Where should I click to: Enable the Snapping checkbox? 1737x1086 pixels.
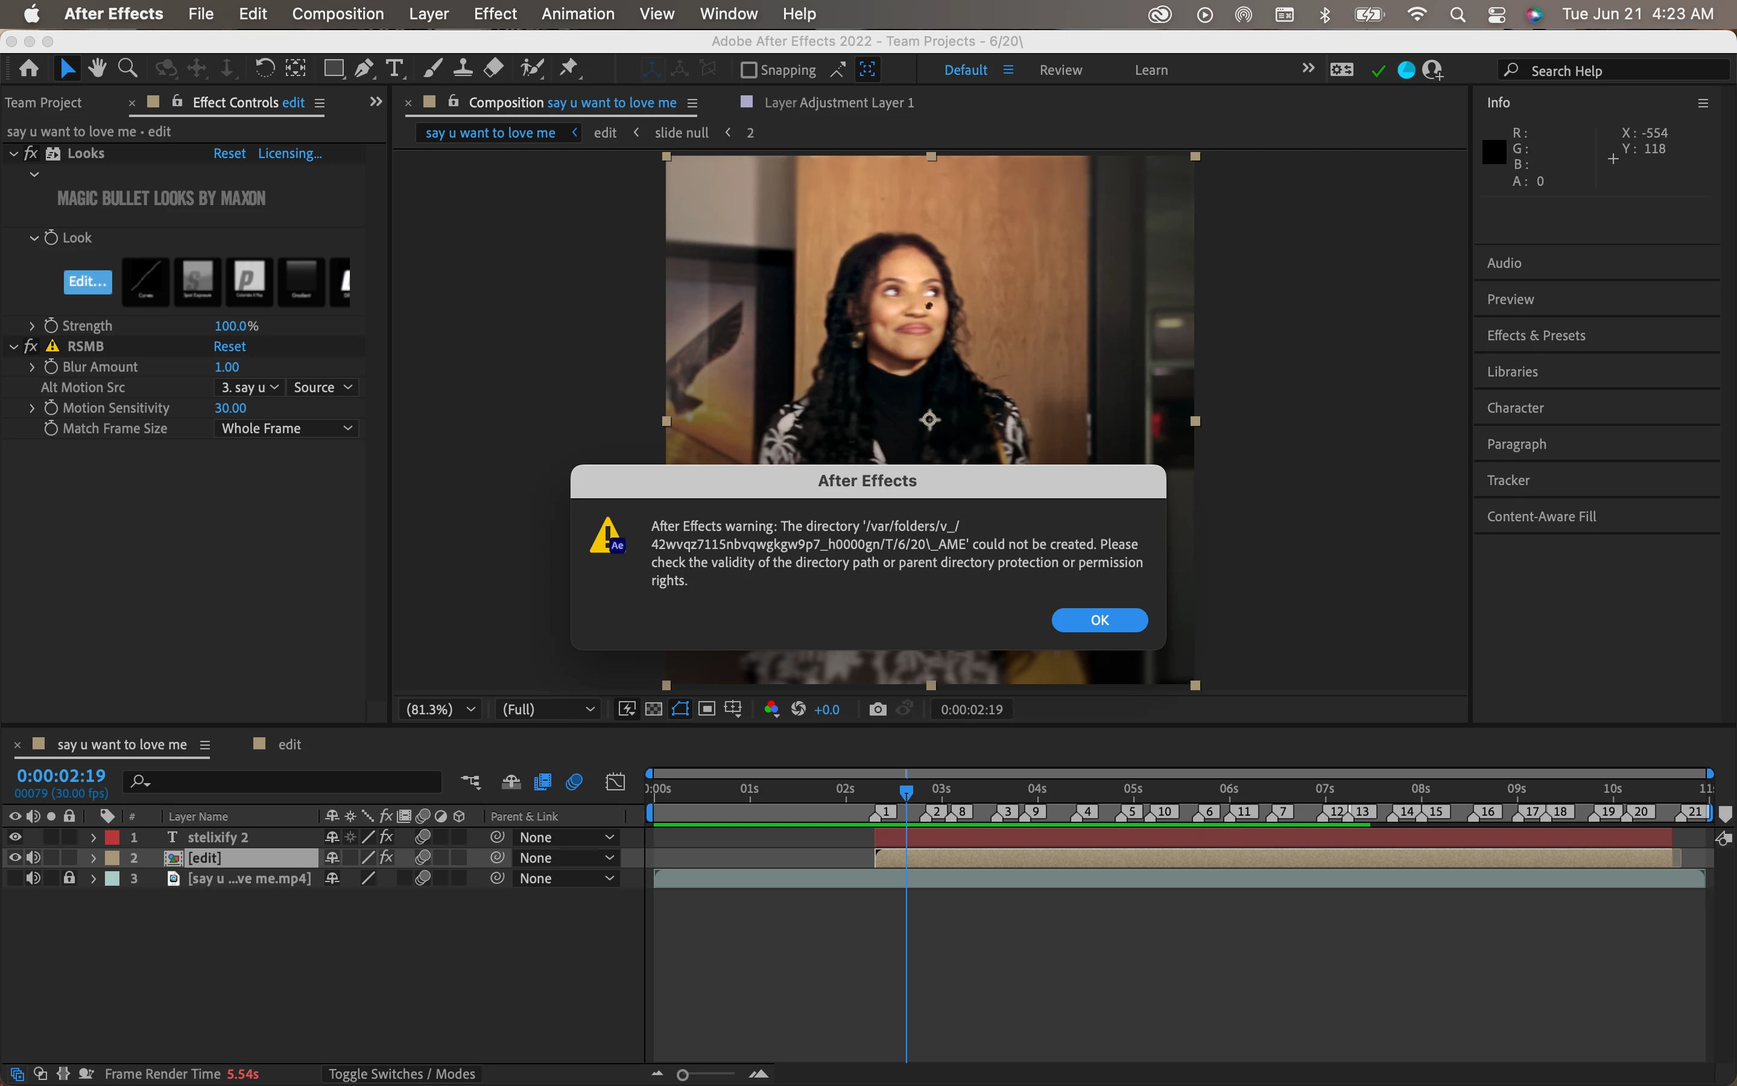coord(748,69)
